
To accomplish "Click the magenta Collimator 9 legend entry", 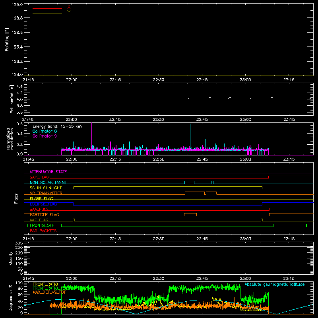I will pyautogui.click(x=45, y=136).
